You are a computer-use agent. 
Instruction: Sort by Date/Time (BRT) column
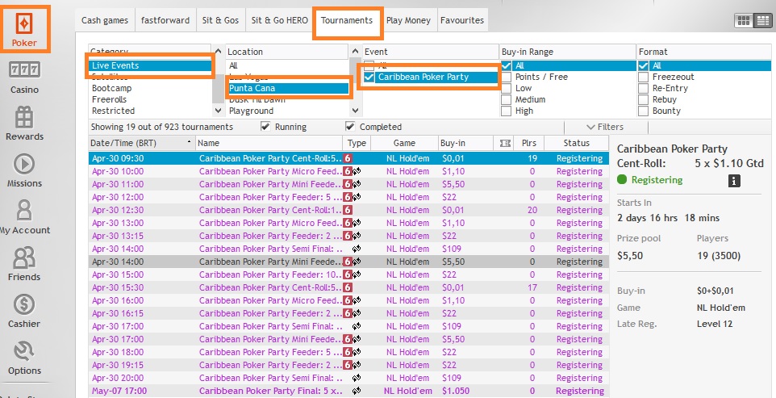point(141,143)
